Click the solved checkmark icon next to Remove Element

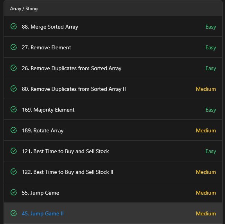coord(14,47)
